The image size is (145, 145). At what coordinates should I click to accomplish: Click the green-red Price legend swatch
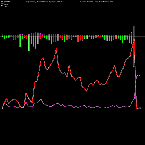point(2,6)
